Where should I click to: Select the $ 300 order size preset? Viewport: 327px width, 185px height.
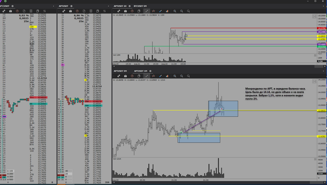coord(10,177)
